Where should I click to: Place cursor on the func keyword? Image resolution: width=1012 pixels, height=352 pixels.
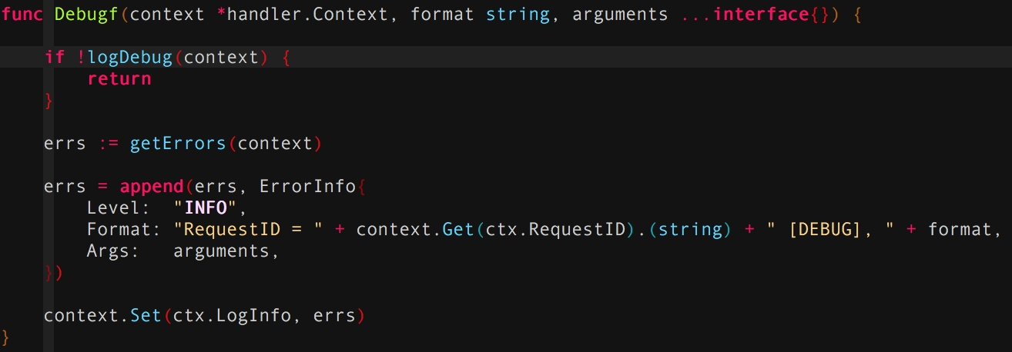[22, 14]
